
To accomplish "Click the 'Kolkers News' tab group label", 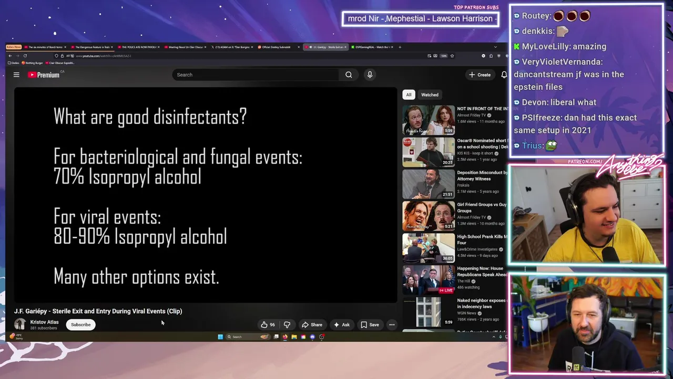I will pyautogui.click(x=14, y=47).
